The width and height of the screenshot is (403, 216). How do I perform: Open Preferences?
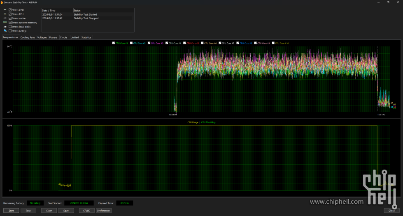[104, 211]
